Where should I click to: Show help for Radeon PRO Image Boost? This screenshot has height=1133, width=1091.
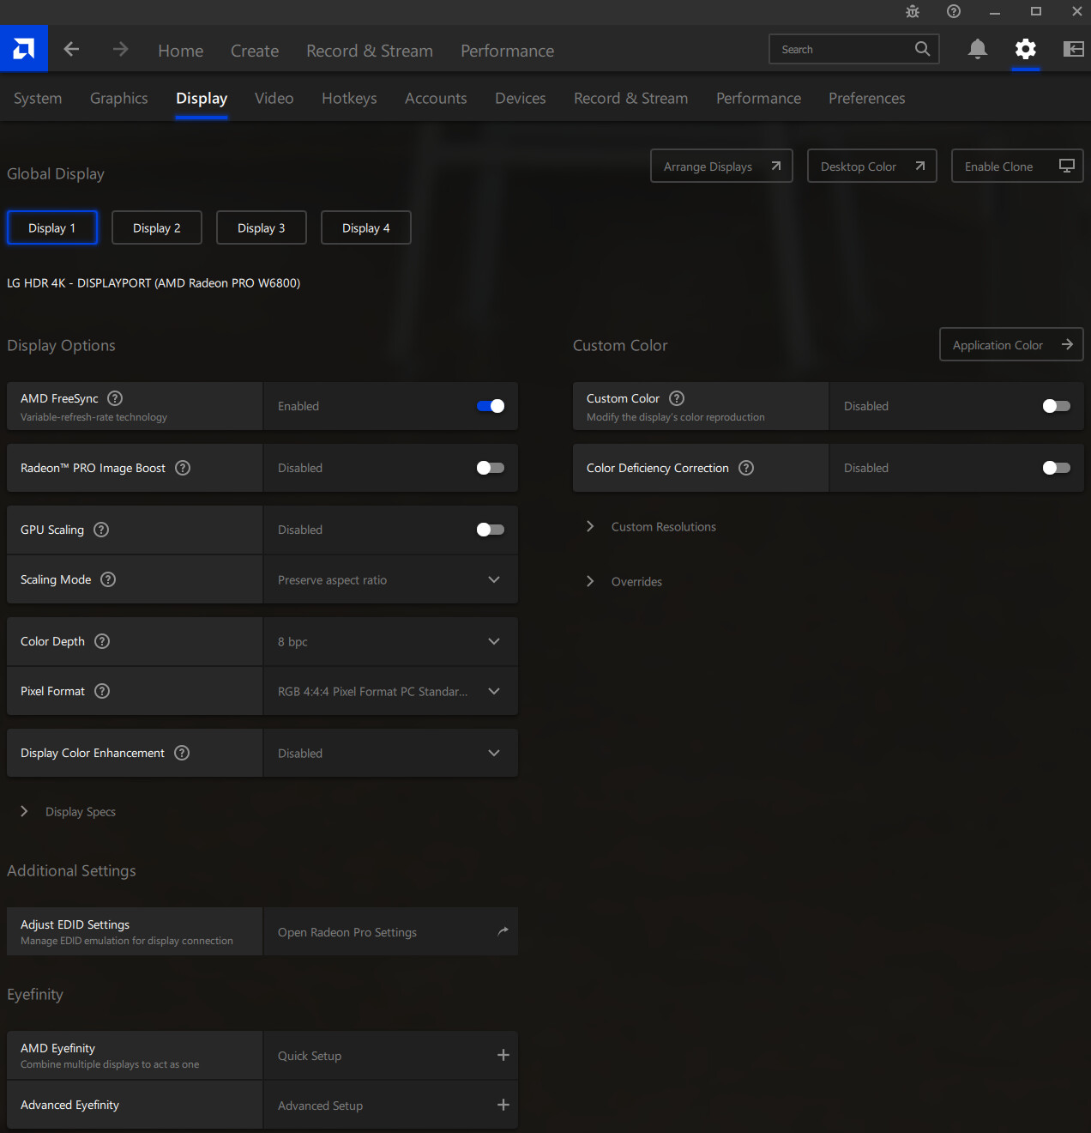(x=183, y=468)
